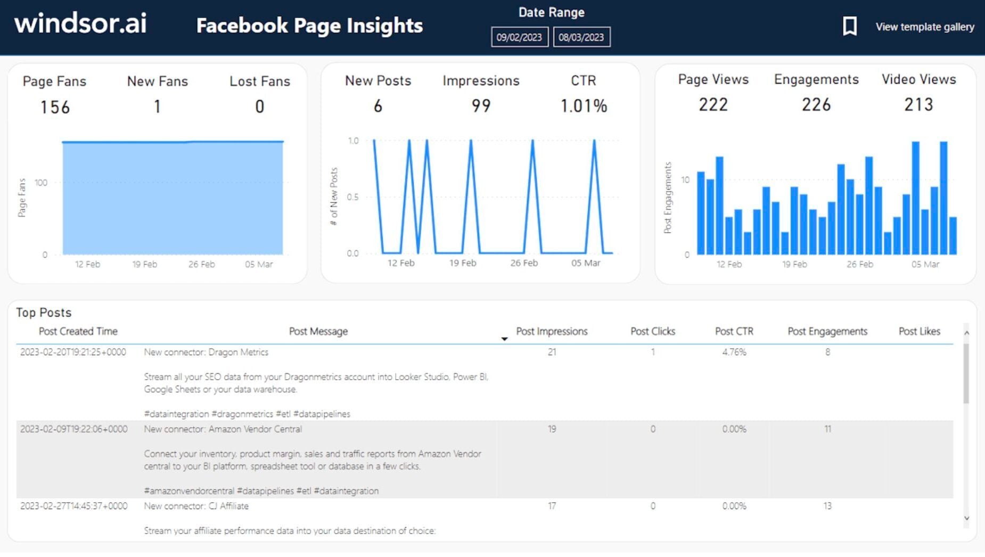Click the Post Engagements column header
Viewport: 985px width, 557px height.
pyautogui.click(x=826, y=331)
